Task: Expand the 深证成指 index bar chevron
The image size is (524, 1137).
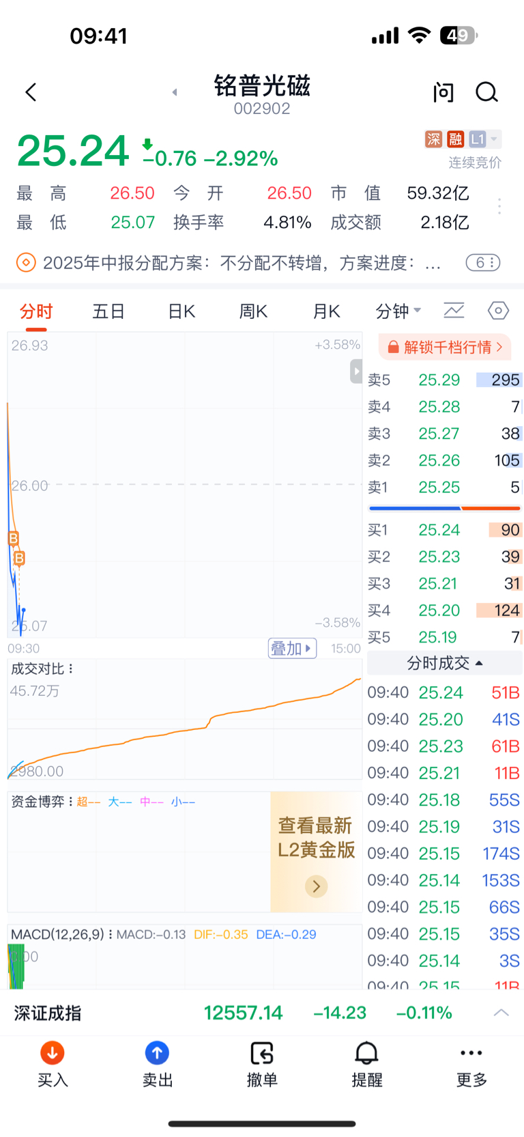Action: 501,1013
